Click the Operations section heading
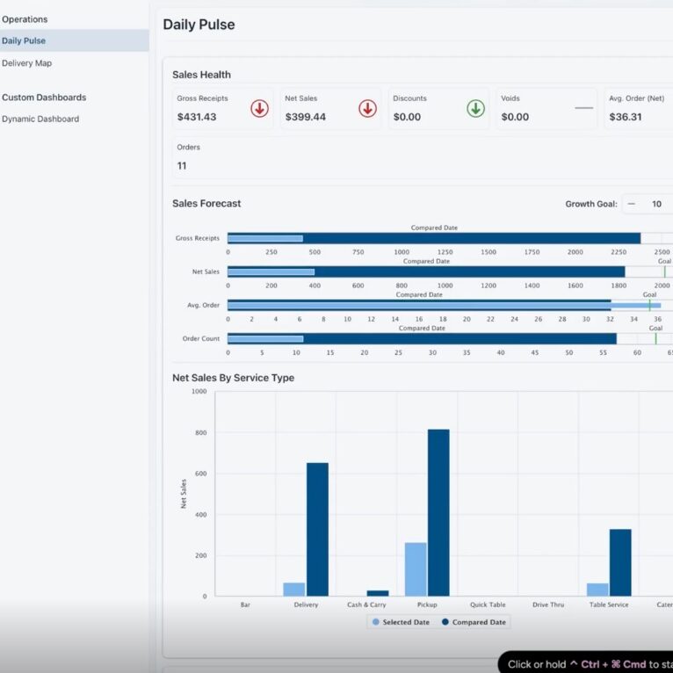 coord(25,19)
